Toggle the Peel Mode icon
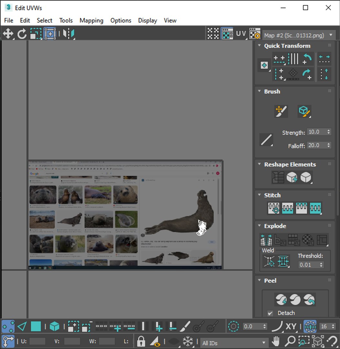The height and width of the screenshot is (349, 340). (x=295, y=299)
